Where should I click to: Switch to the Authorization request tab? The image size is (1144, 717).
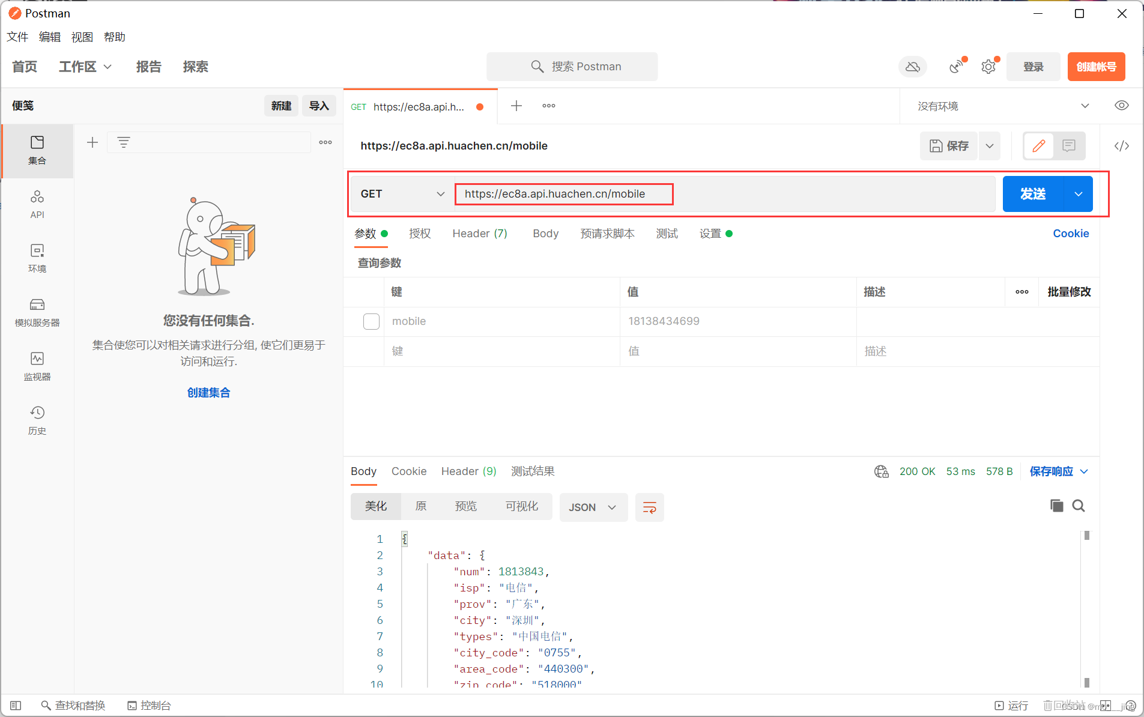tap(420, 234)
